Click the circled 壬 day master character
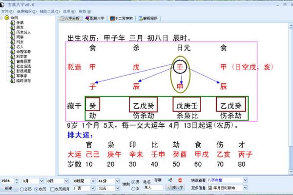 pyautogui.click(x=180, y=67)
